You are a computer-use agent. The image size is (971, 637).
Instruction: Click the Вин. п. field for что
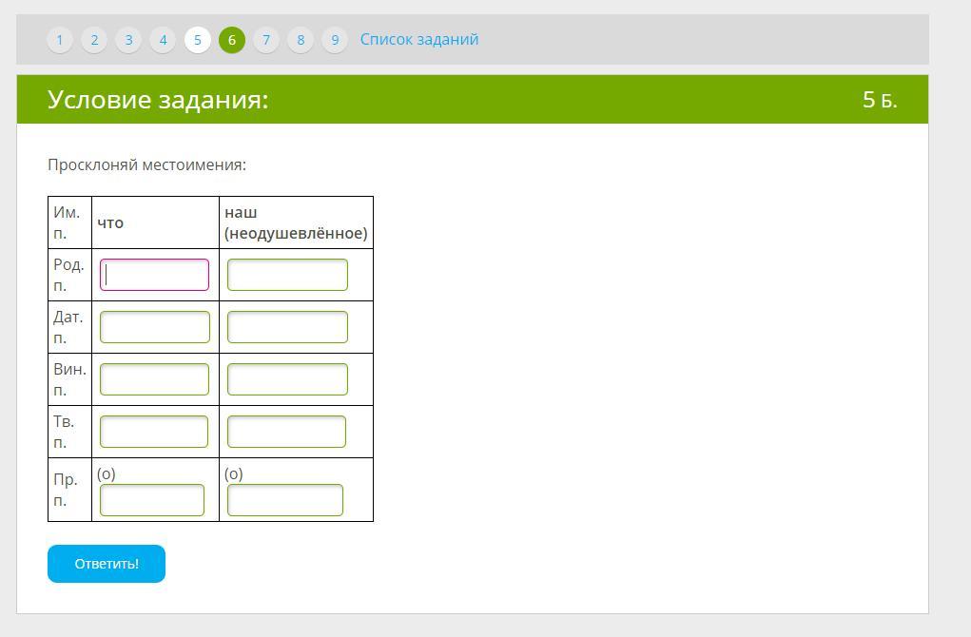(x=154, y=379)
